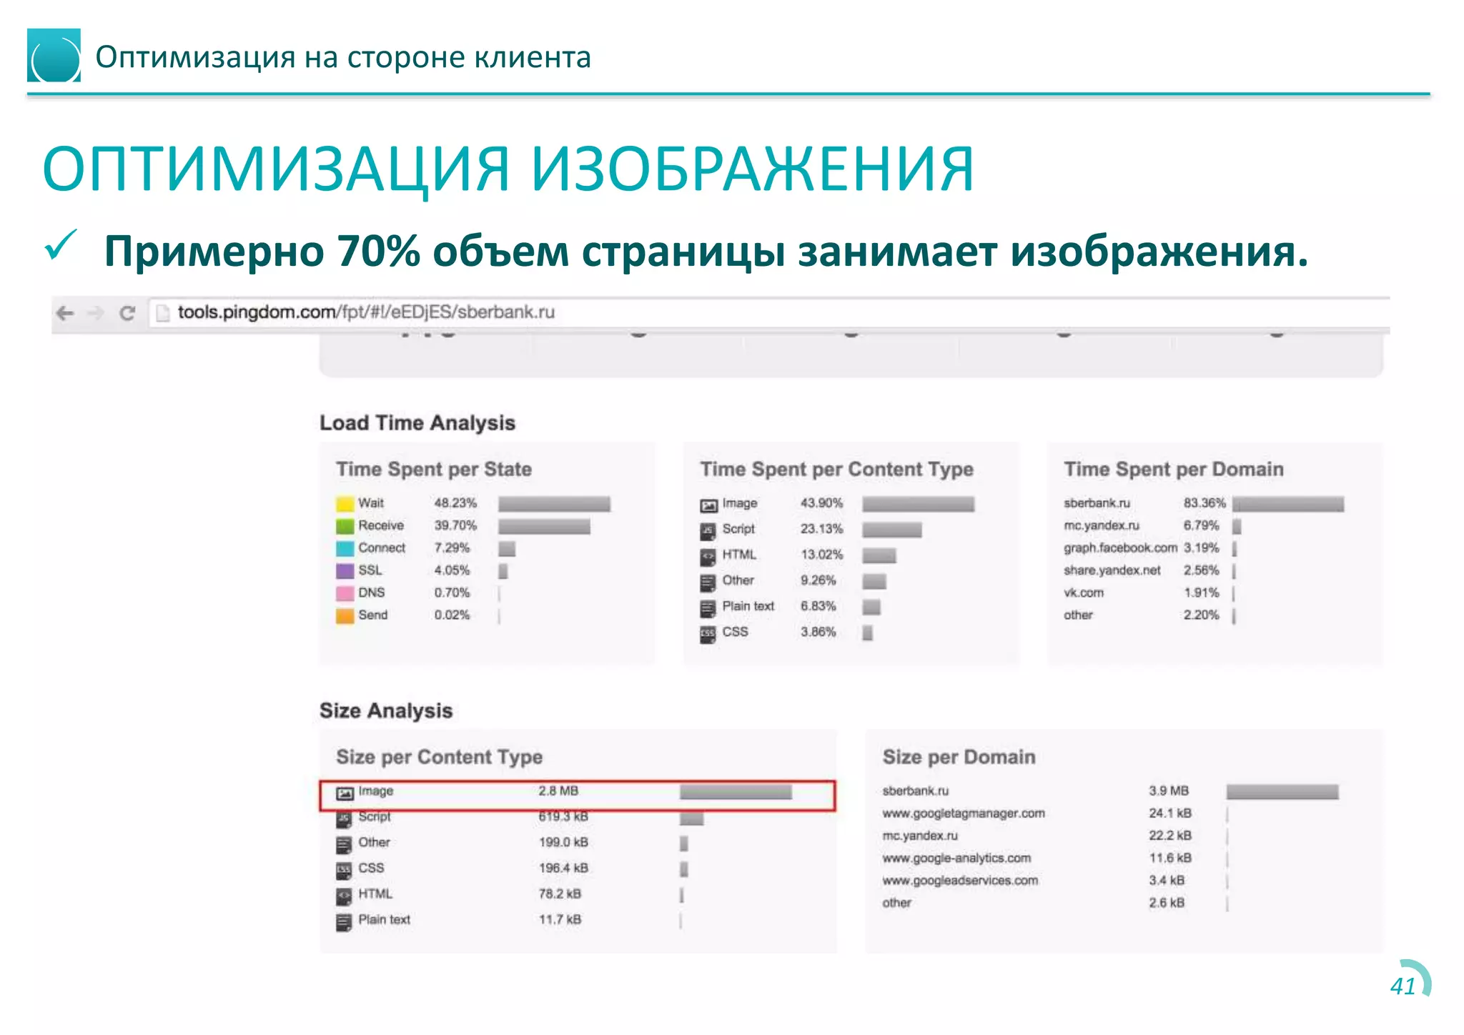Click the CSS icon in Time Spent per Content Type
The width and height of the screenshot is (1464, 1035).
[x=708, y=633]
